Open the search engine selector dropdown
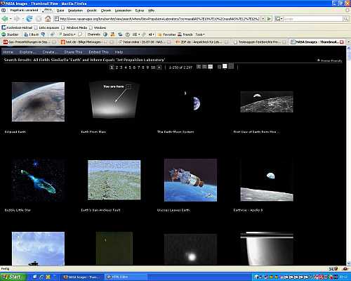 (x=279, y=19)
